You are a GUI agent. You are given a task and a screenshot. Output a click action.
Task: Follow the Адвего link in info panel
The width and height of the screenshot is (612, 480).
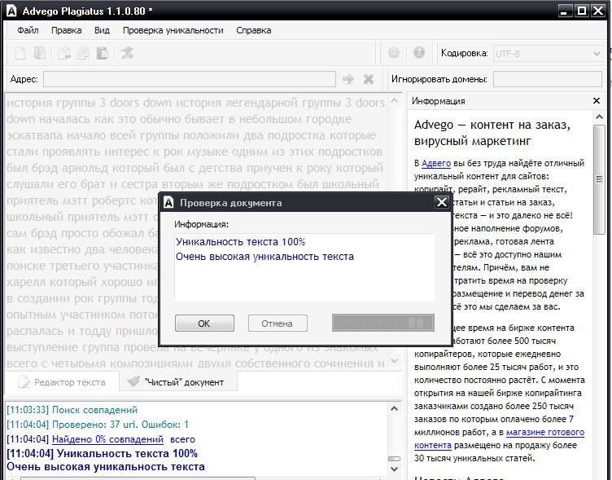tap(436, 163)
